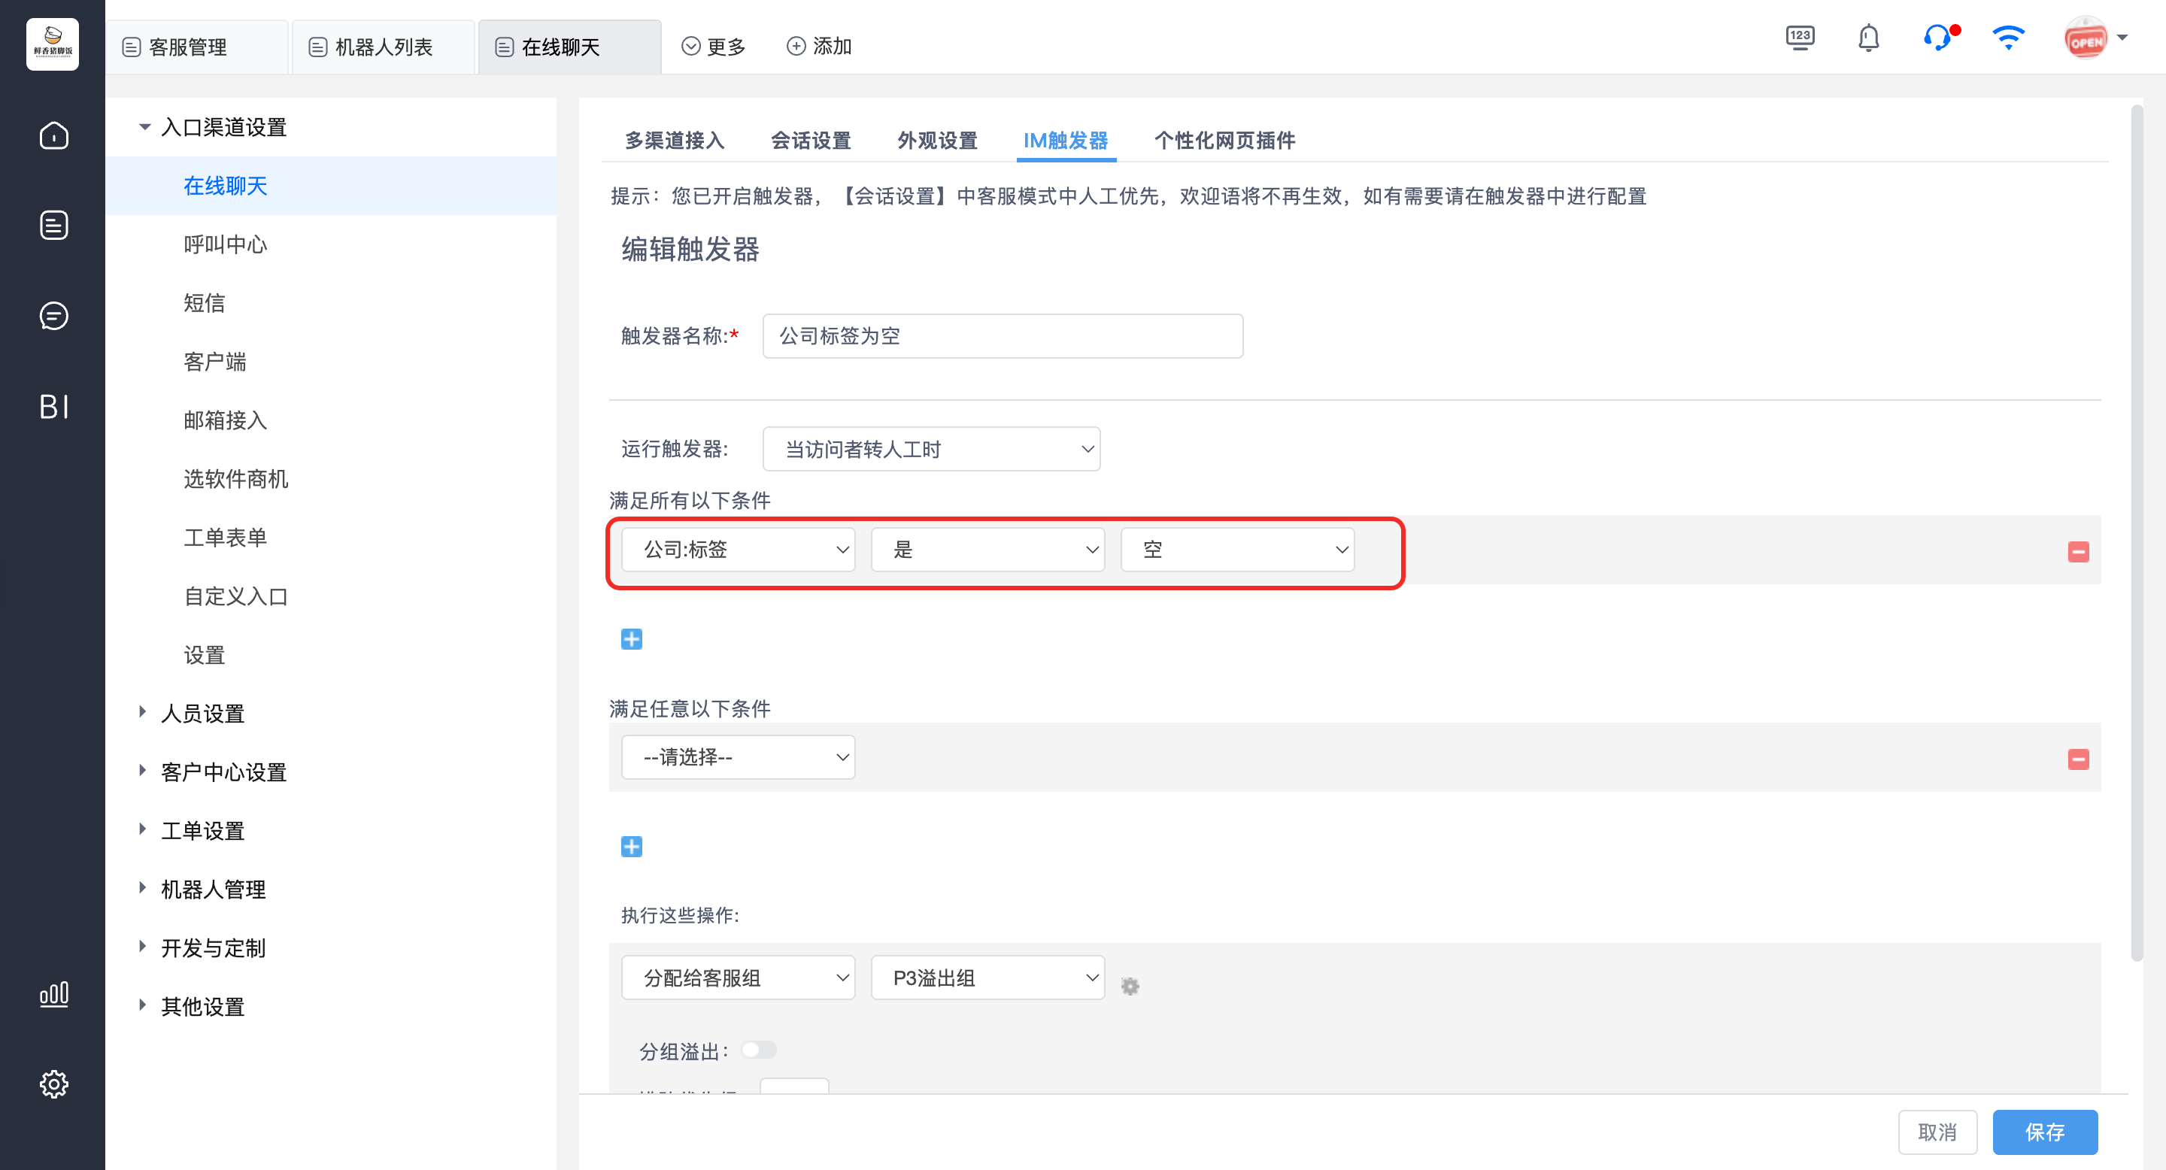Select the IM触发器 tab
The height and width of the screenshot is (1170, 2166).
pos(1066,141)
